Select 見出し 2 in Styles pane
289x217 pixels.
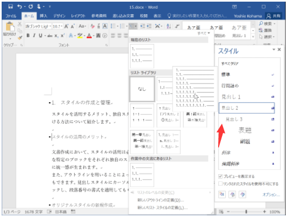click(247, 108)
